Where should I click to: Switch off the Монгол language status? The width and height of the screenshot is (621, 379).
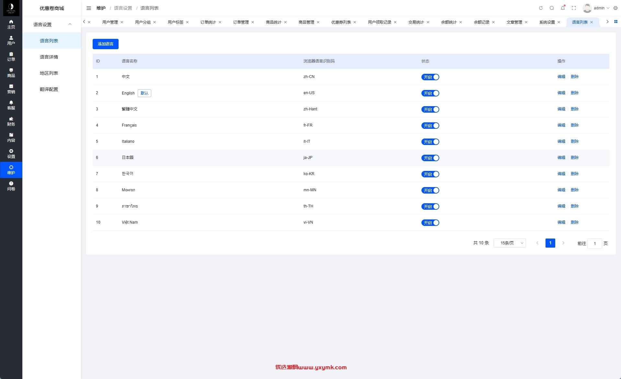tap(430, 190)
